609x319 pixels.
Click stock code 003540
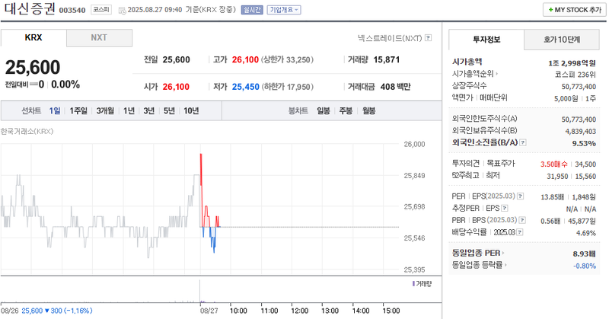(72, 10)
